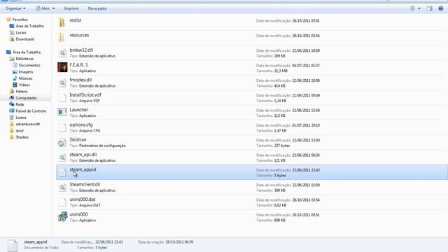This screenshot has width=448, height=252.
Task: Click the unins000.dat file name
Action: [83, 199]
